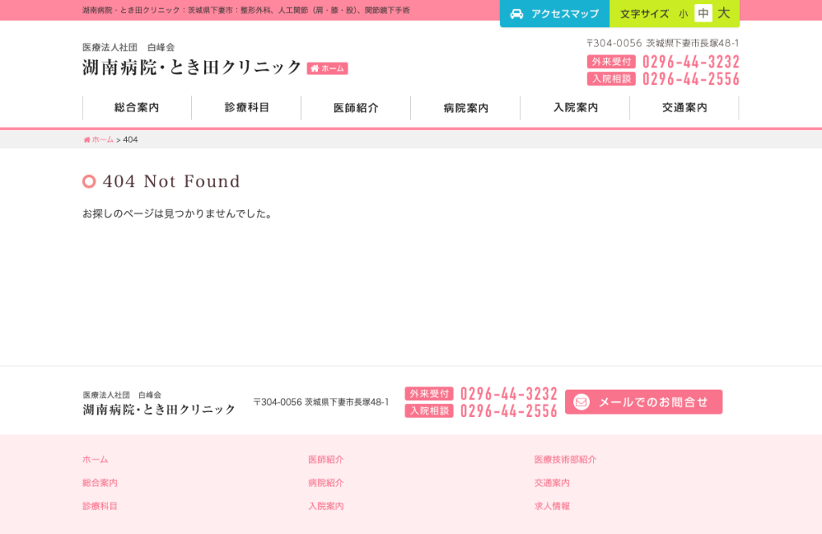Click the home icon in the breadcrumb

[87, 140]
